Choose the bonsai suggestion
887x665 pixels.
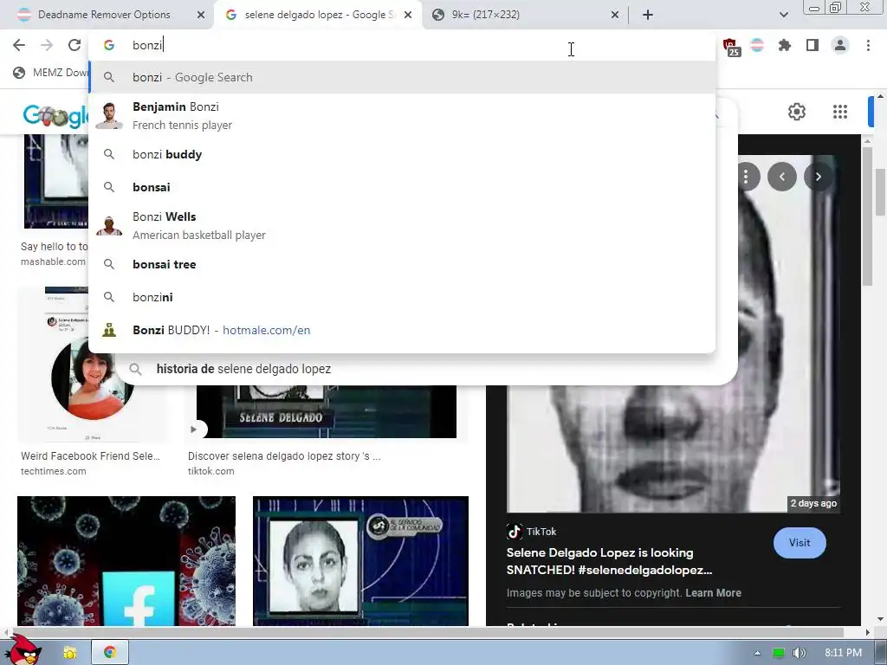tap(402, 187)
